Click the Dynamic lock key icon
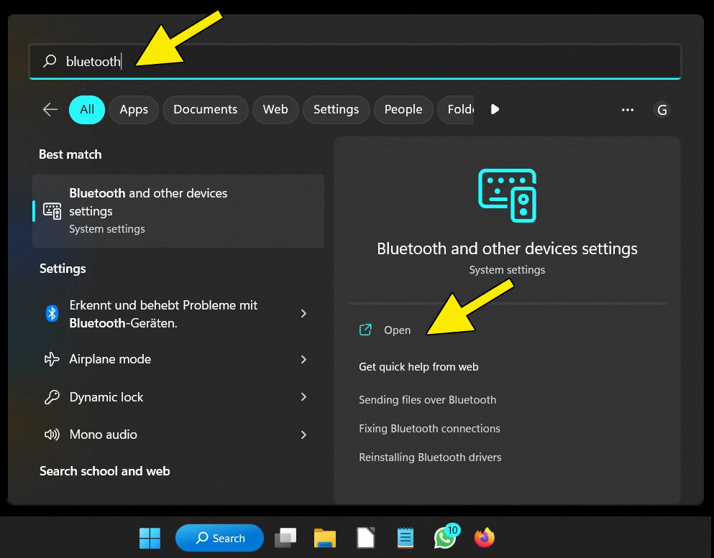Viewport: 714px width, 558px height. (x=51, y=396)
